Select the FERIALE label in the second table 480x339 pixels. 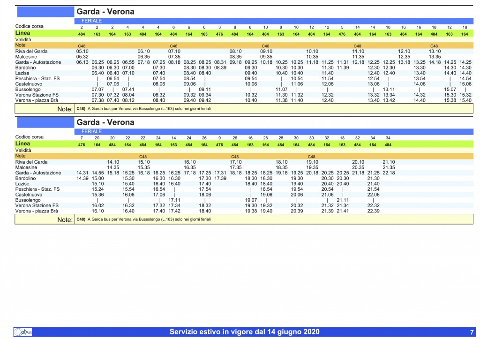click(91, 132)
